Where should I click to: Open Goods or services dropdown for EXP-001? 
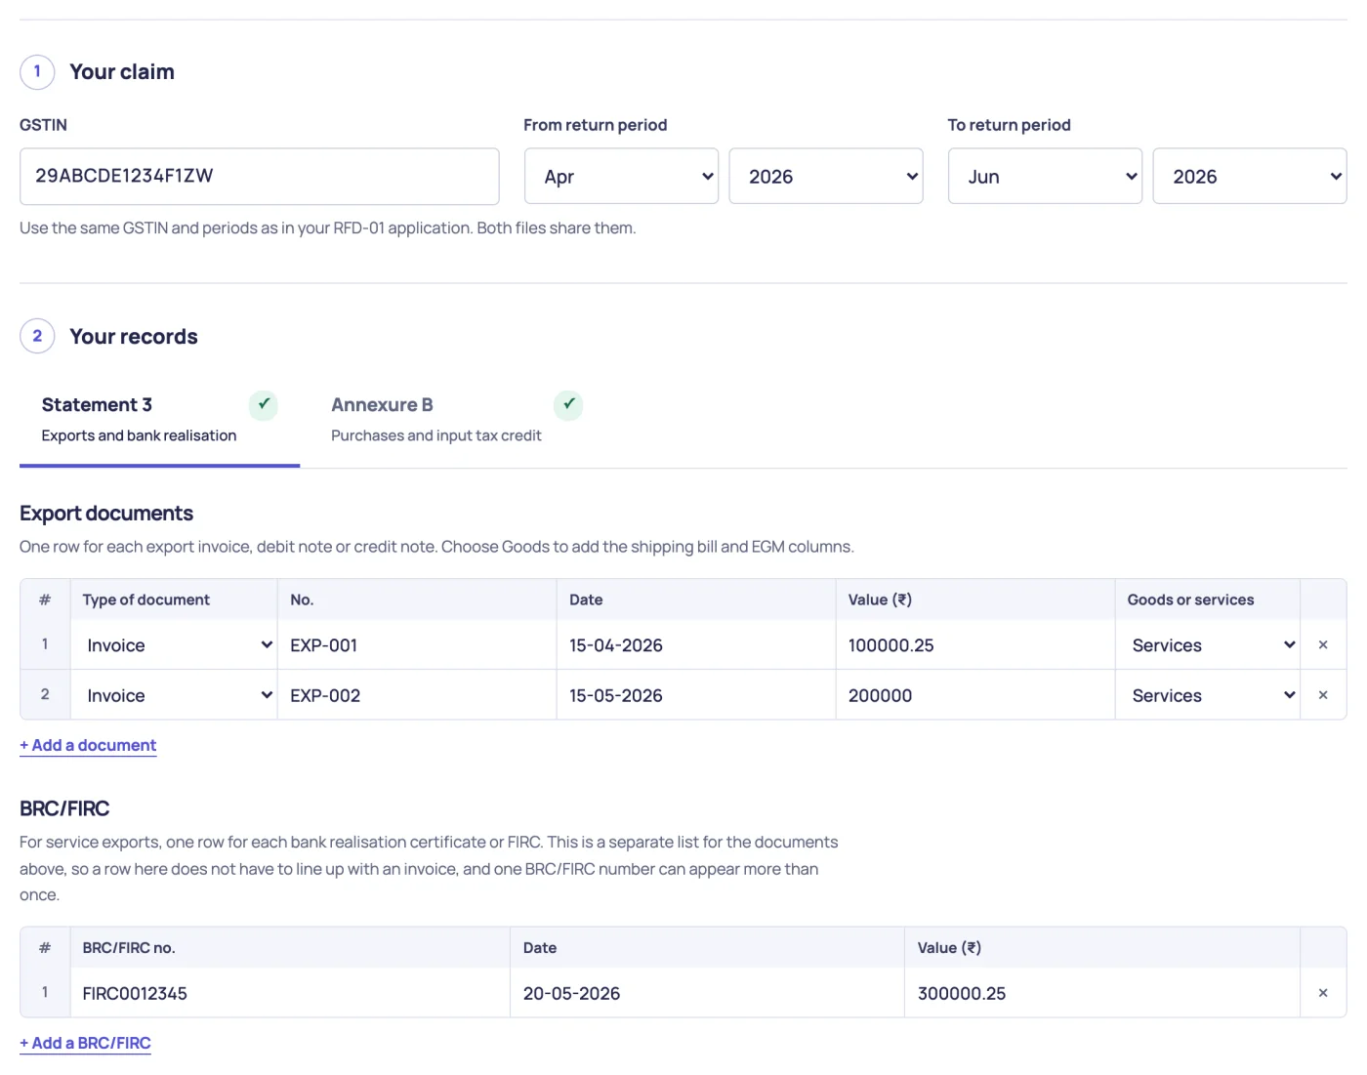click(x=1208, y=645)
